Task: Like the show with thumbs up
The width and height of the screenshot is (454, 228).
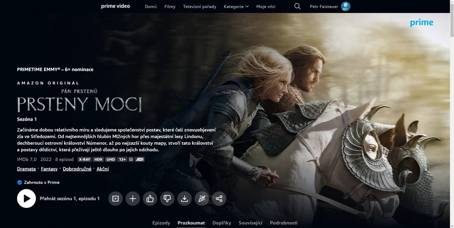Action: tap(150, 199)
